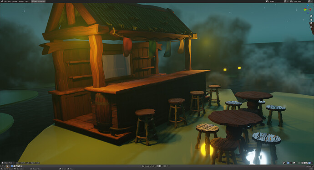Select rendered viewport shading

[309, 163]
